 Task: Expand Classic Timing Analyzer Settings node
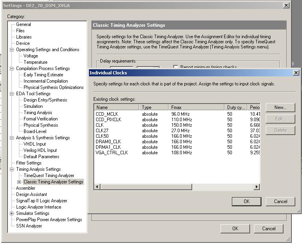[19, 182]
